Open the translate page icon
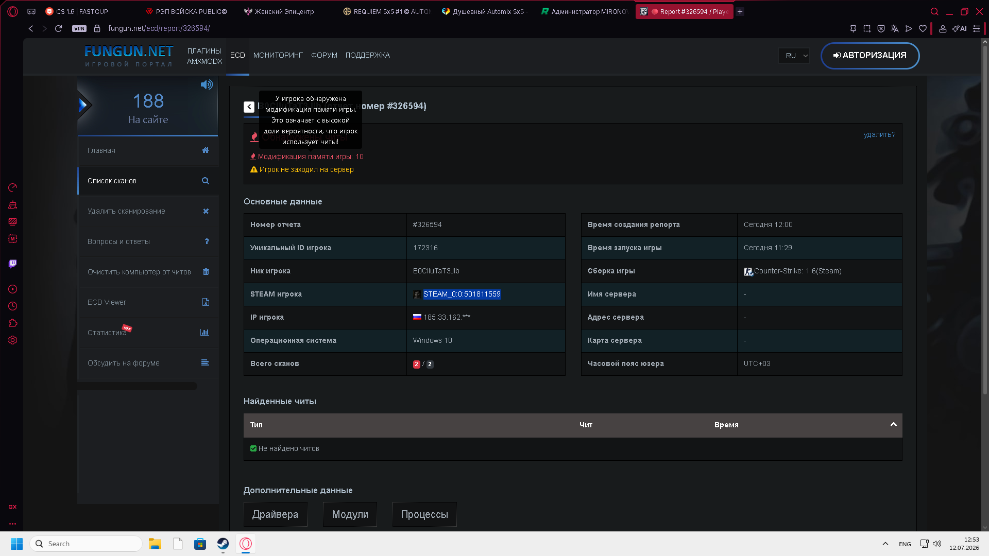This screenshot has width=989, height=556. point(895,29)
